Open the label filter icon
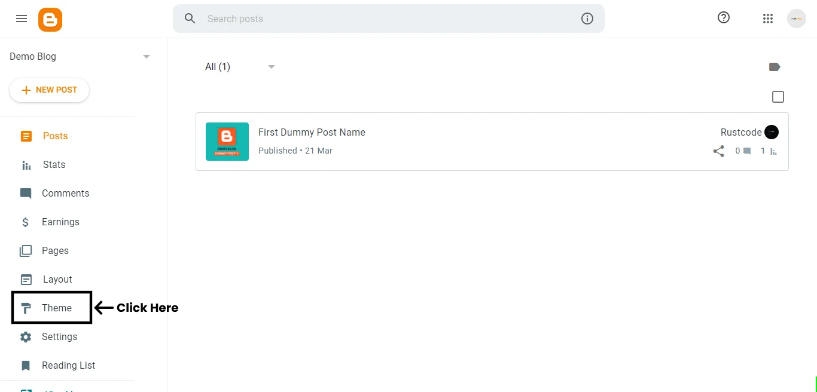The image size is (817, 392). coord(775,66)
